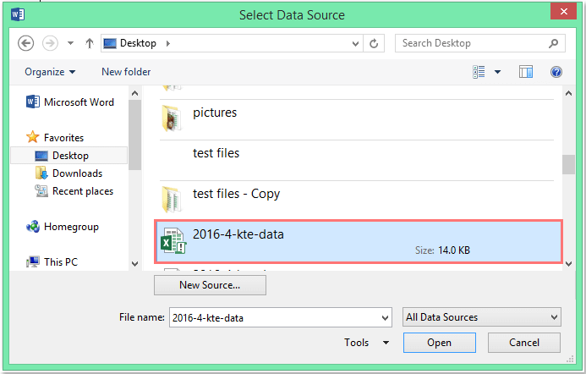Refresh the Desktop folder listing
586x374 pixels.
pos(374,43)
